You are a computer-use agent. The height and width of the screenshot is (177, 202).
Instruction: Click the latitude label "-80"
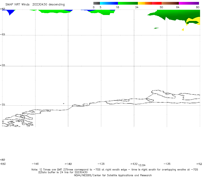tap(2, 160)
